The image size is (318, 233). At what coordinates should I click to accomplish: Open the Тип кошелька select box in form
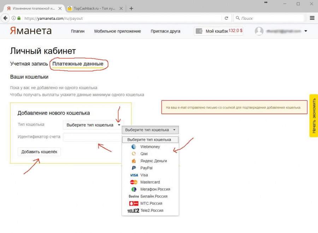[x=93, y=125]
